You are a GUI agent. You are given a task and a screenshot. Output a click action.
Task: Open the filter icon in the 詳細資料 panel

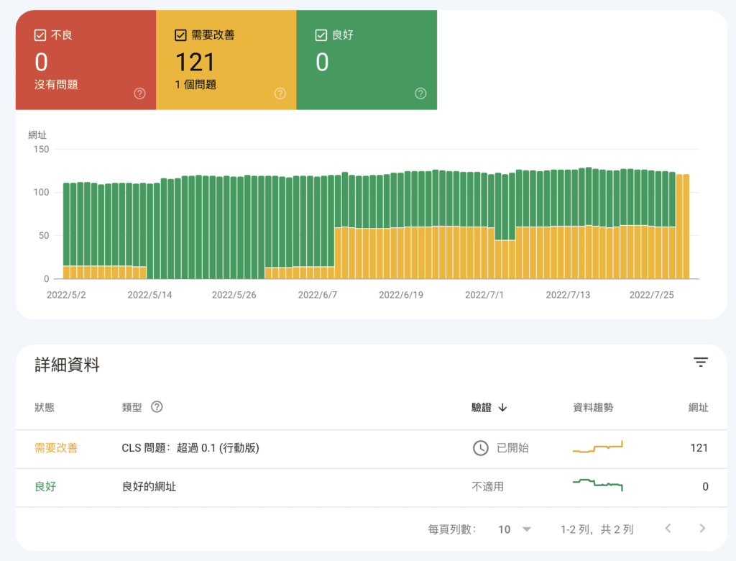pyautogui.click(x=701, y=362)
